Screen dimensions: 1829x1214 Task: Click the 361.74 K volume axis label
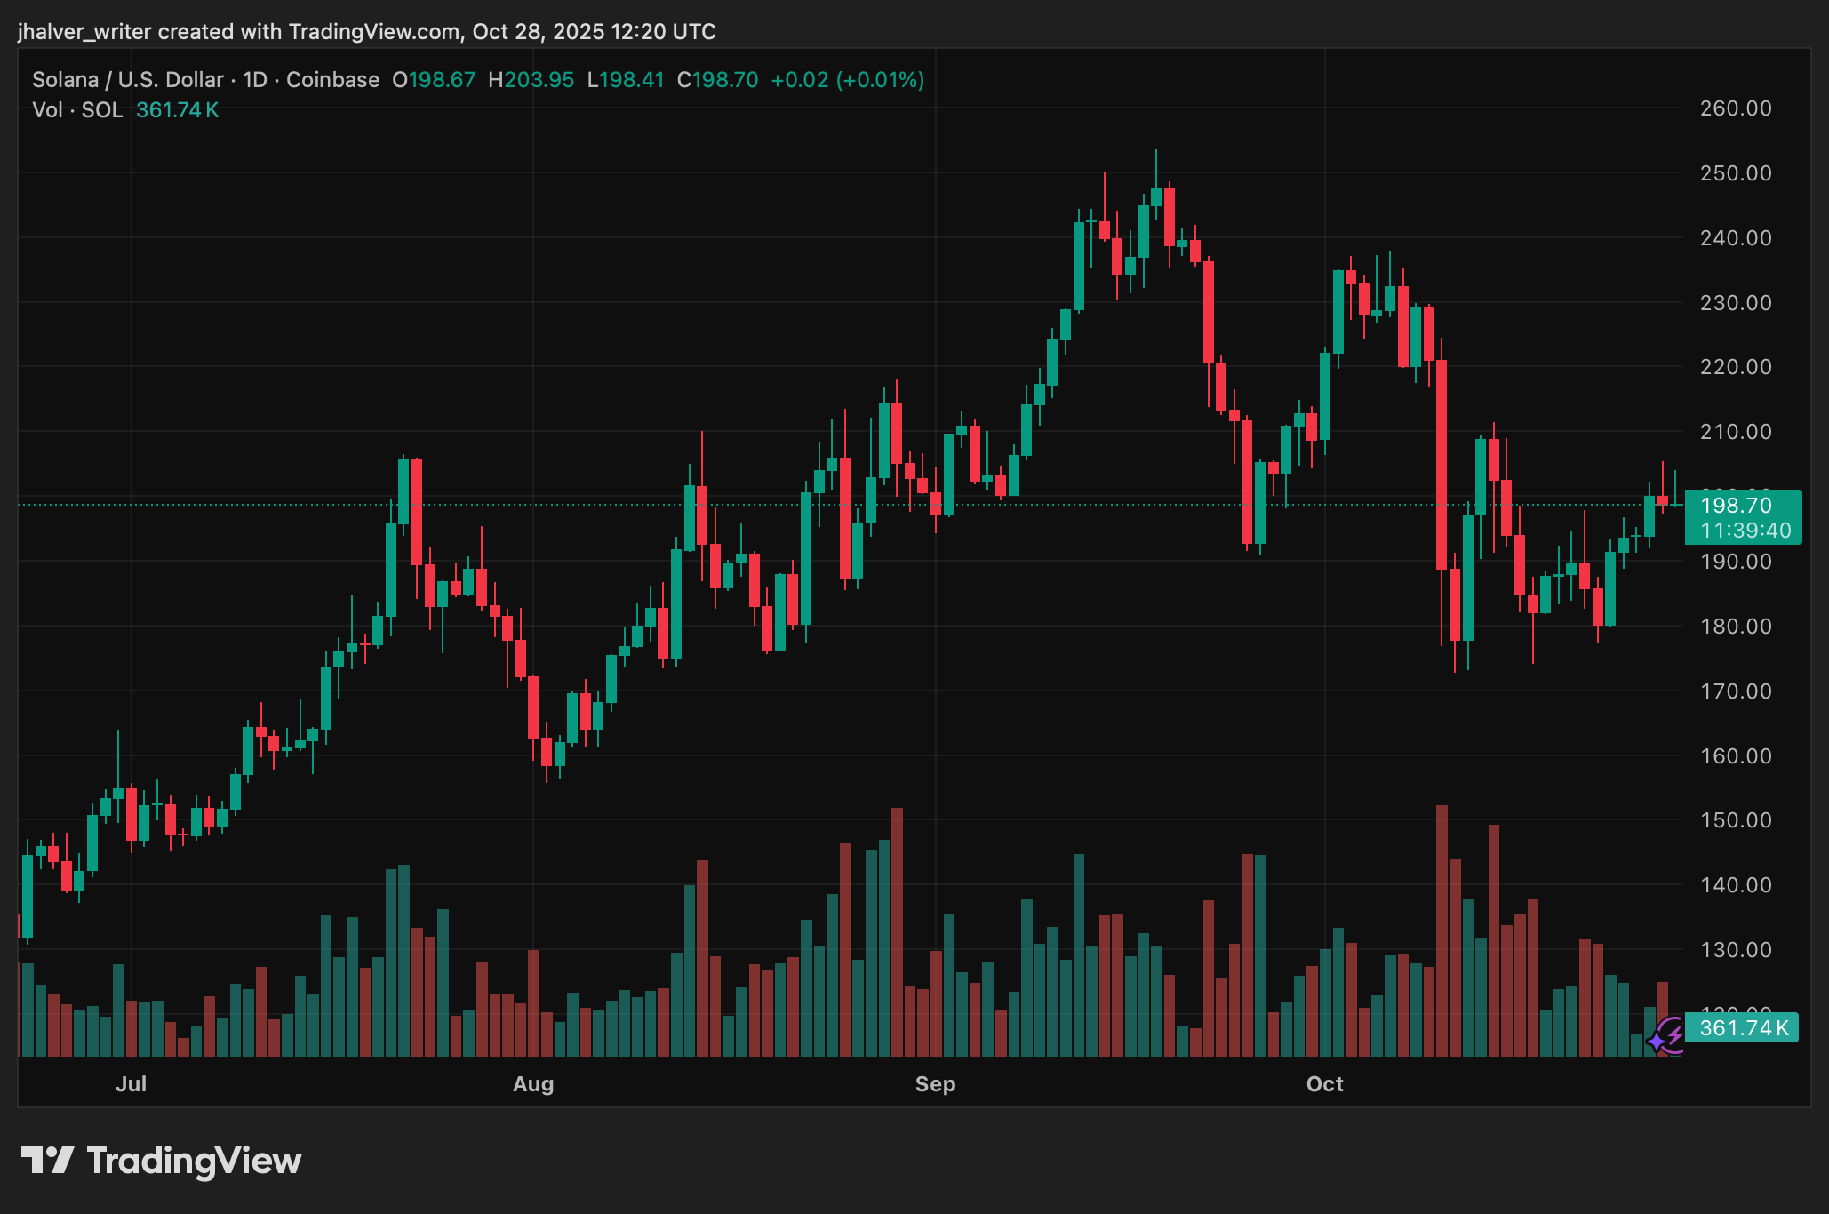tap(1743, 1028)
